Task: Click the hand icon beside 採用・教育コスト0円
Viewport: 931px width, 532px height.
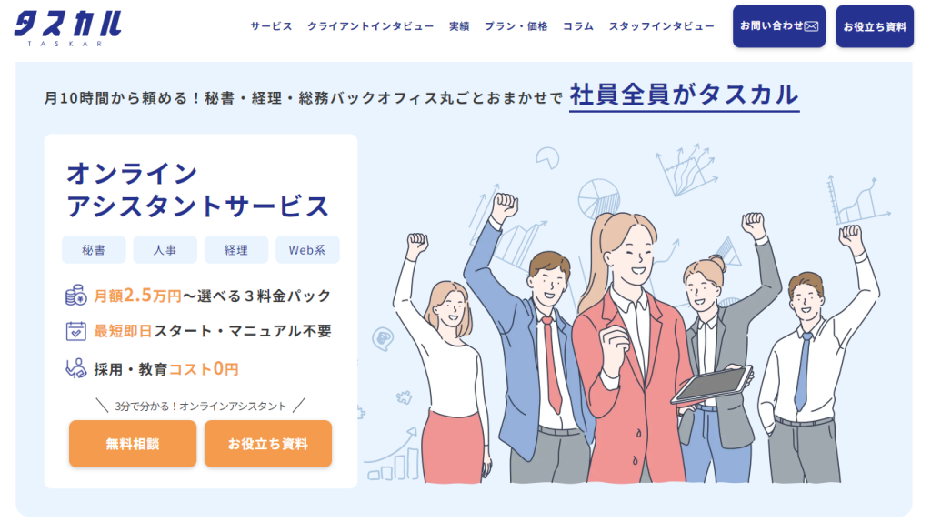Action: [76, 368]
